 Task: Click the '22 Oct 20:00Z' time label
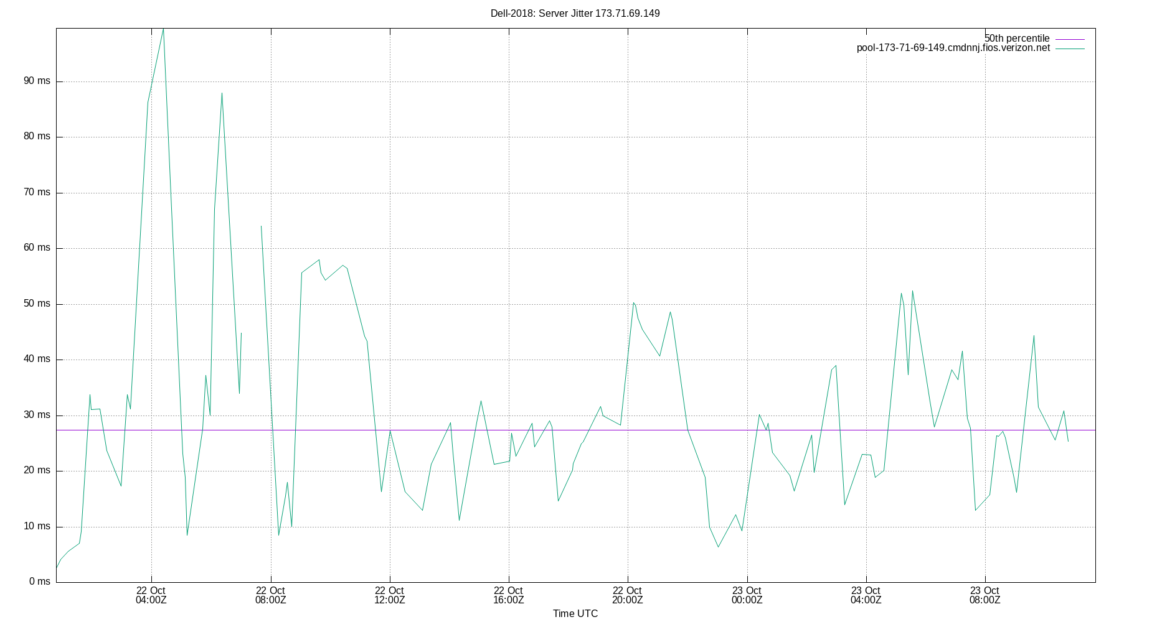coord(627,595)
